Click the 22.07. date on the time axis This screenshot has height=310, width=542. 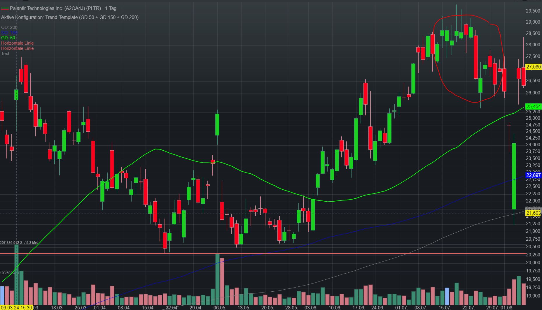[468, 308]
